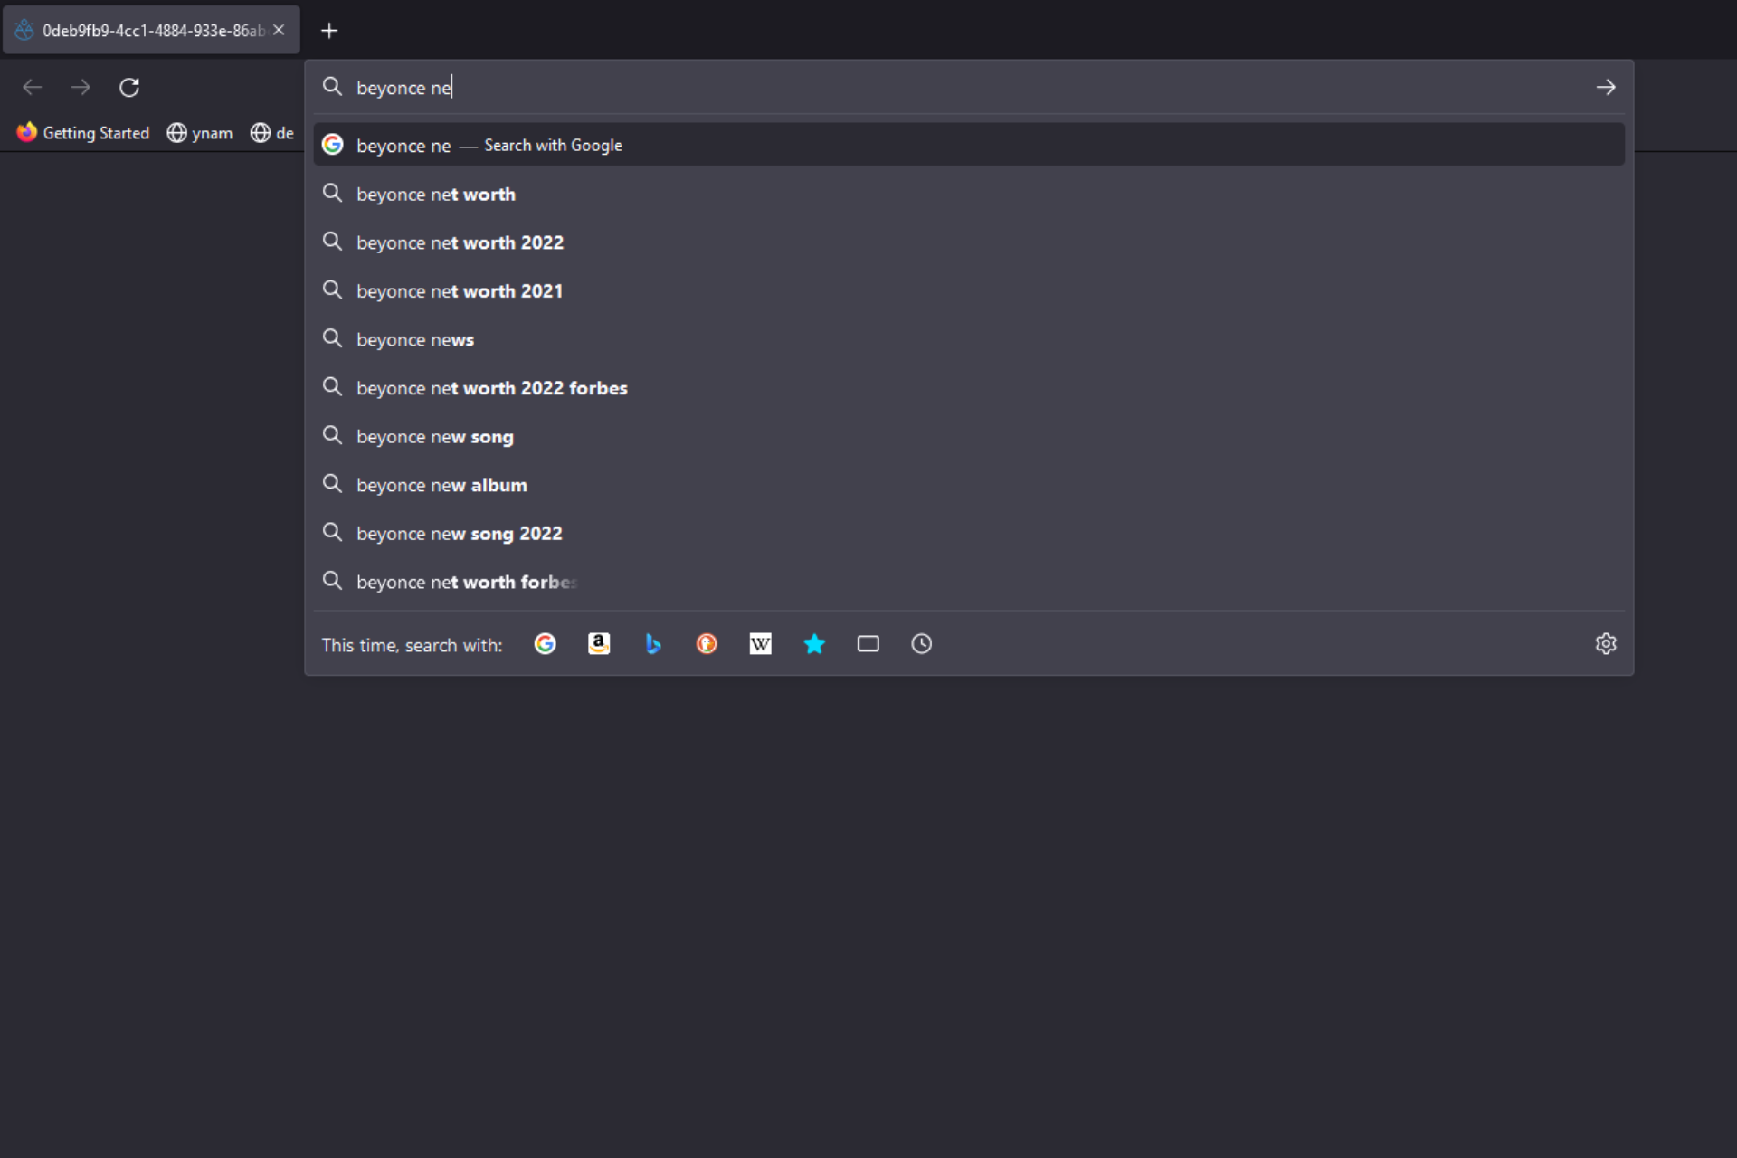Image resolution: width=1737 pixels, height=1158 pixels.
Task: Open a new tab with plus button
Action: coord(329,31)
